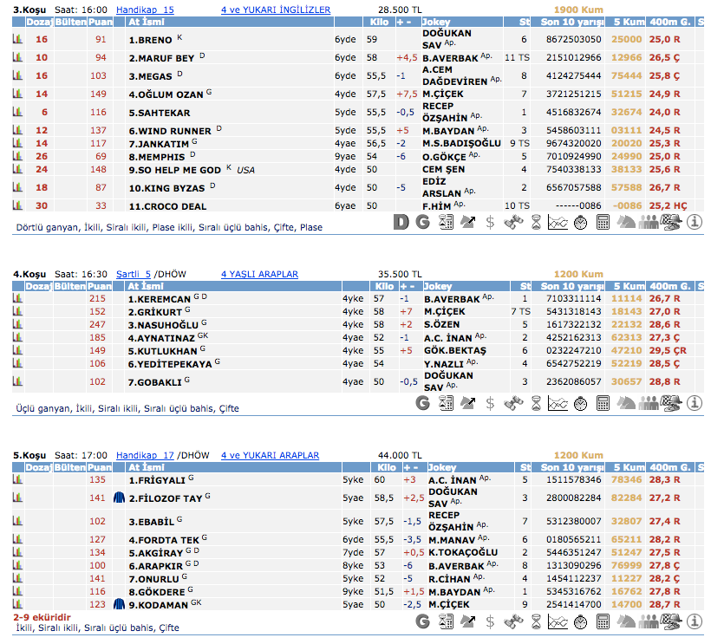The height and width of the screenshot is (644, 724).
Task: Open 4 ve YUKARI İNGİLİZLER link
Action: coord(276,10)
